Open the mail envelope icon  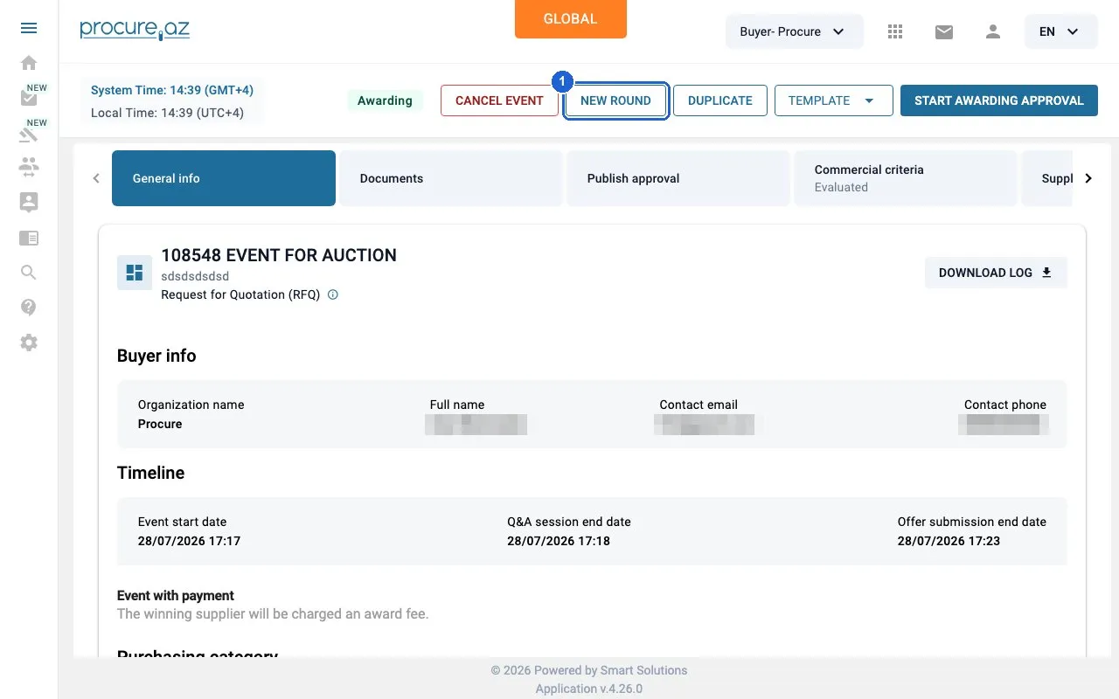[943, 31]
